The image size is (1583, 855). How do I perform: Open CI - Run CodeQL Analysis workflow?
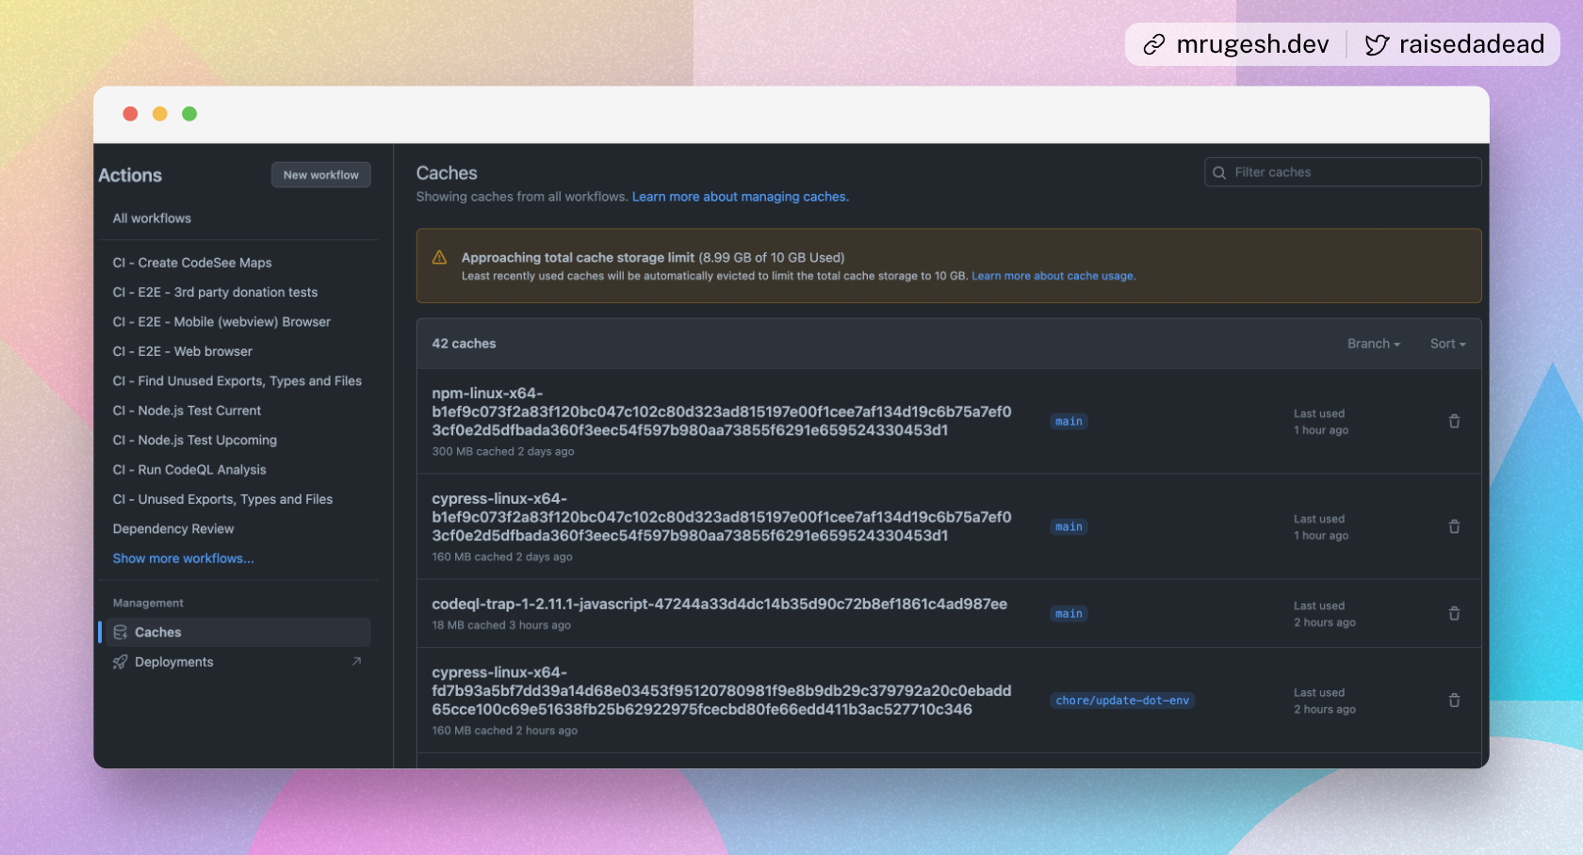pos(189,470)
